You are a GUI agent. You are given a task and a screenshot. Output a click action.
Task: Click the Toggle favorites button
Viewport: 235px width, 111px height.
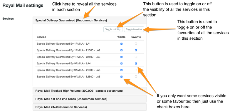pyautogui.click(x=134, y=29)
